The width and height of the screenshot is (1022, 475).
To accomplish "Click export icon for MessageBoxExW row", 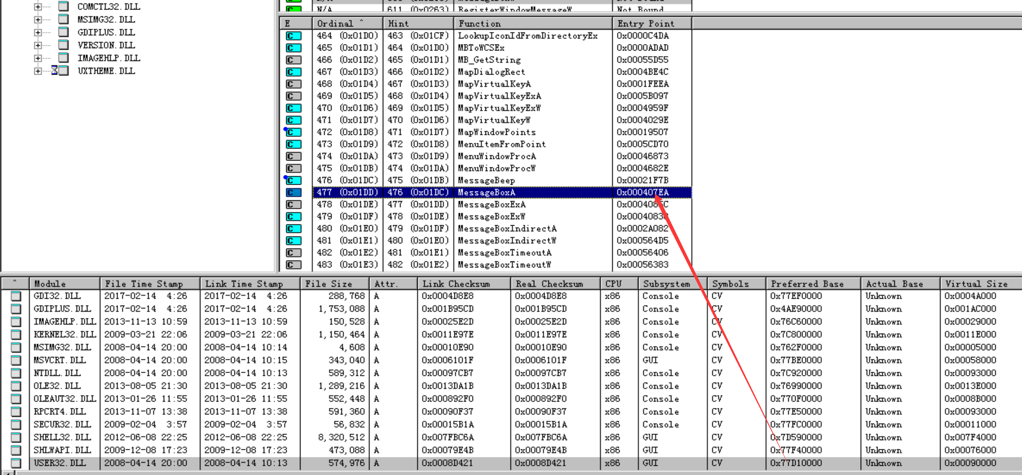I will click(294, 216).
